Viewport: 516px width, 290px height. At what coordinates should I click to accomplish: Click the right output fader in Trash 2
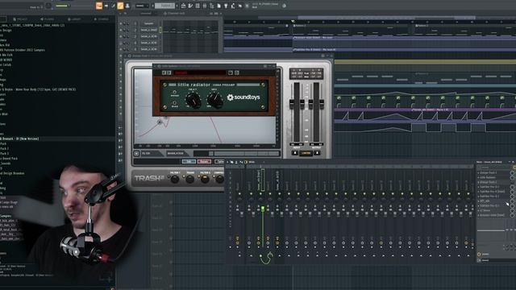tap(321, 104)
